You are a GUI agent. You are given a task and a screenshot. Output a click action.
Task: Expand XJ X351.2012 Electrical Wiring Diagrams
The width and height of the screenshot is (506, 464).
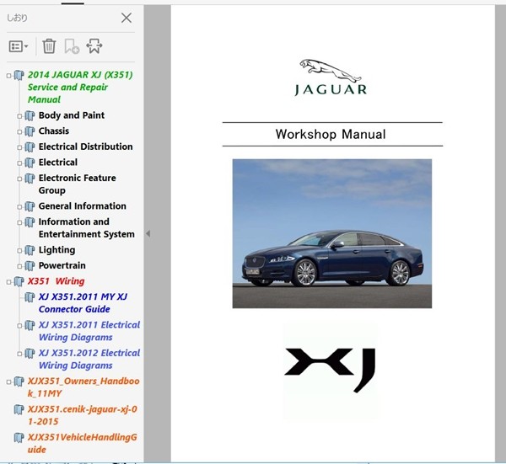(x=19, y=354)
